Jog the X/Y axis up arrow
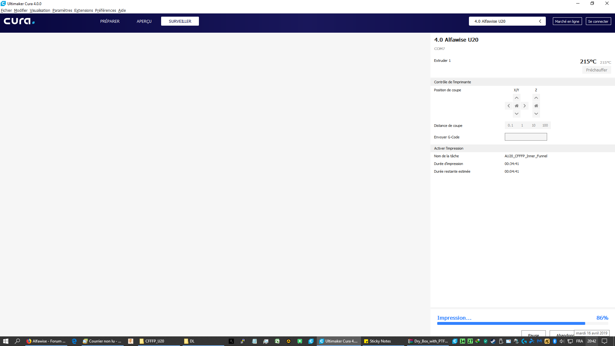Screen dimensions: 615x346 pyautogui.click(x=516, y=98)
